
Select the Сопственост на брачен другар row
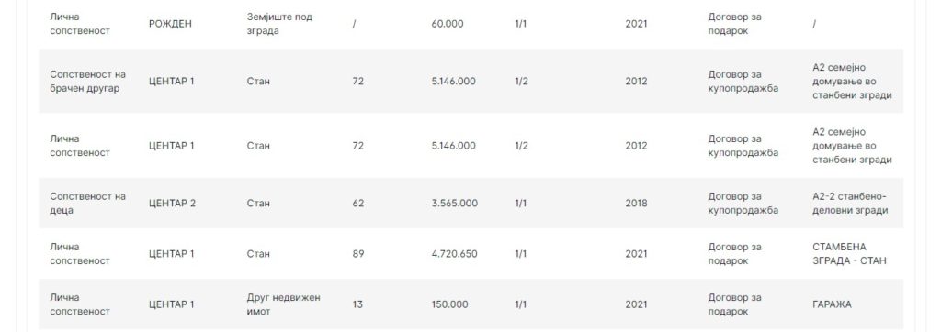click(471, 81)
